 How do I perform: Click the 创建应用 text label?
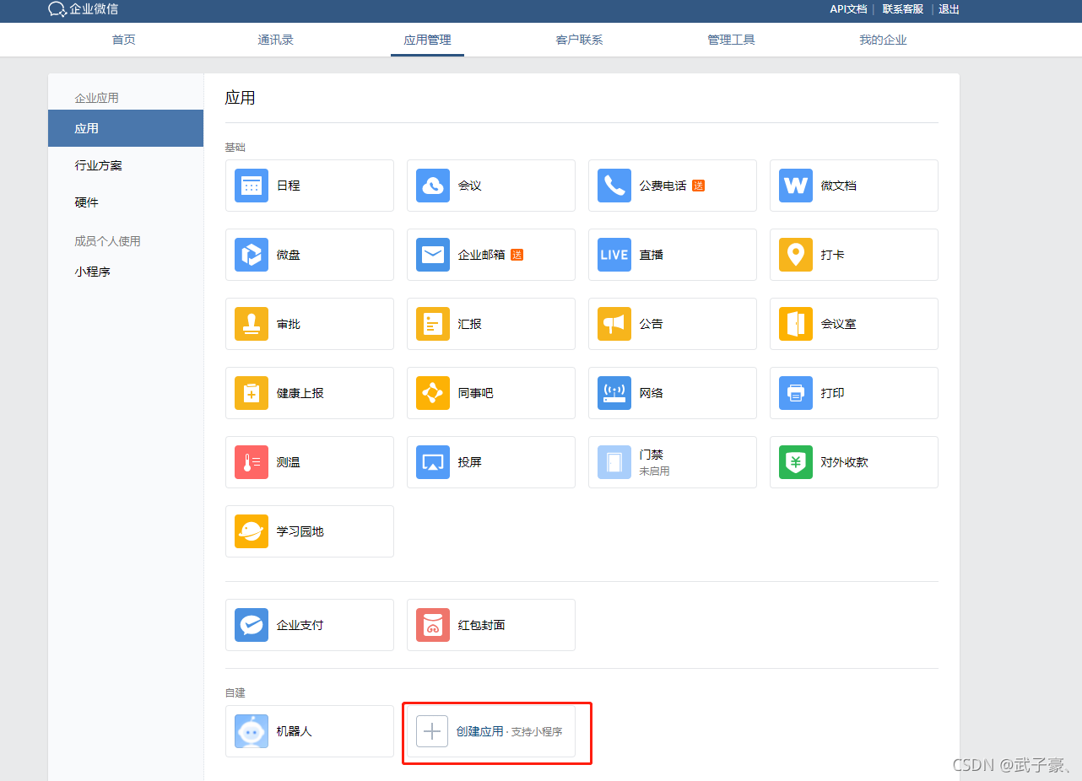click(x=479, y=731)
